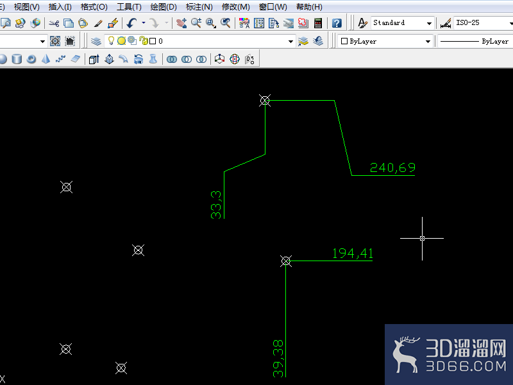
Task: Create a Cylinder solid
Action: coord(17,59)
